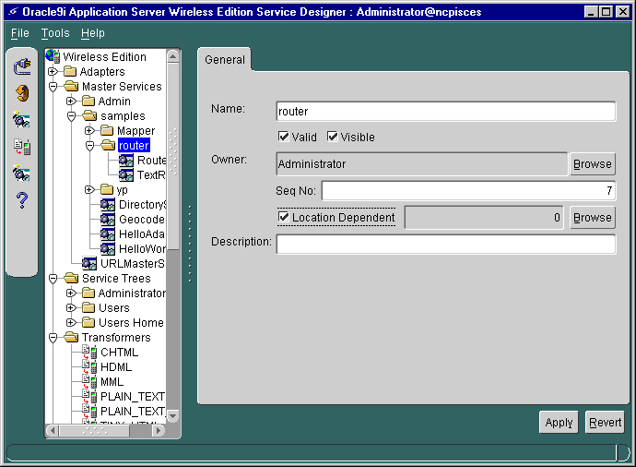The height and width of the screenshot is (467, 636).
Task: Toggle the Location Dependent checkbox
Action: click(x=284, y=217)
